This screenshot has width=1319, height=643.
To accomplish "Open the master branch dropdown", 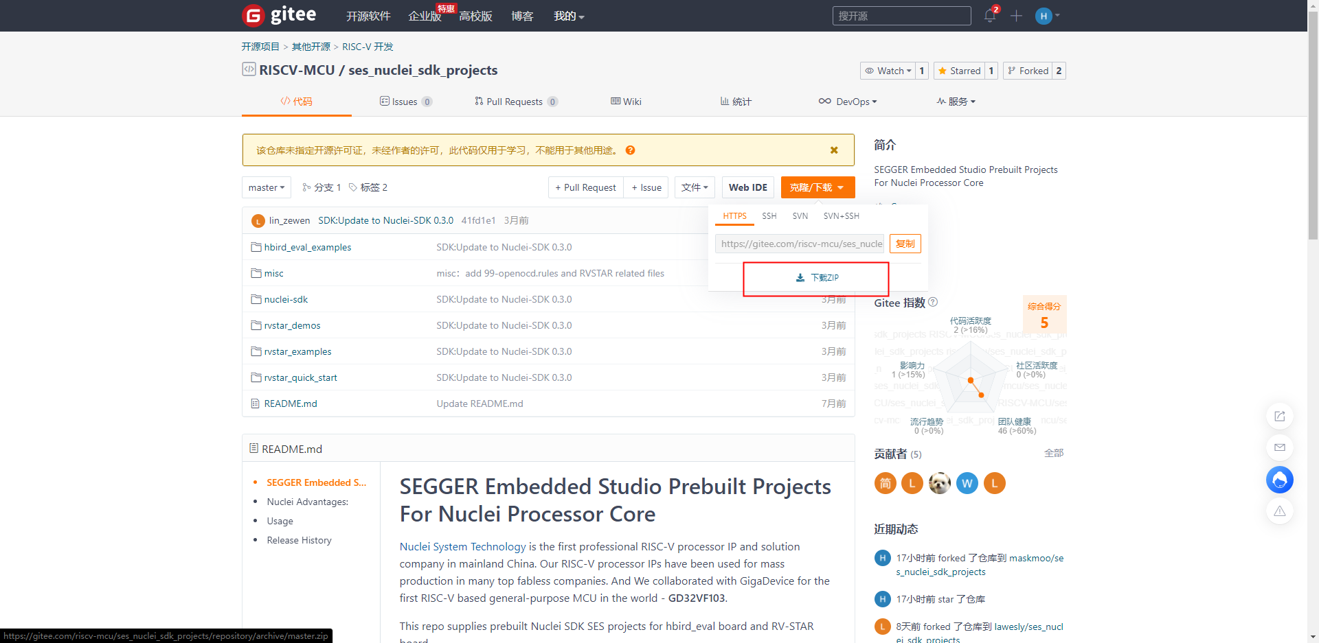I will pyautogui.click(x=267, y=187).
